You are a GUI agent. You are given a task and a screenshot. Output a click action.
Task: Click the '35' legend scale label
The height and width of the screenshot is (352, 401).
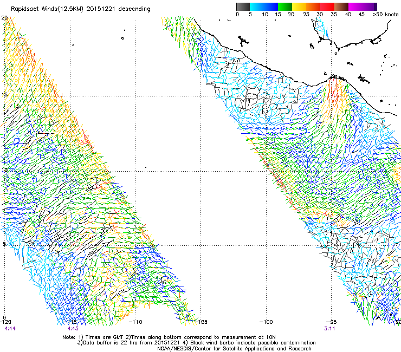coord(334,15)
